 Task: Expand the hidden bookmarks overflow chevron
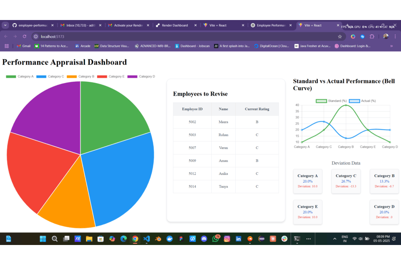[x=392, y=46]
